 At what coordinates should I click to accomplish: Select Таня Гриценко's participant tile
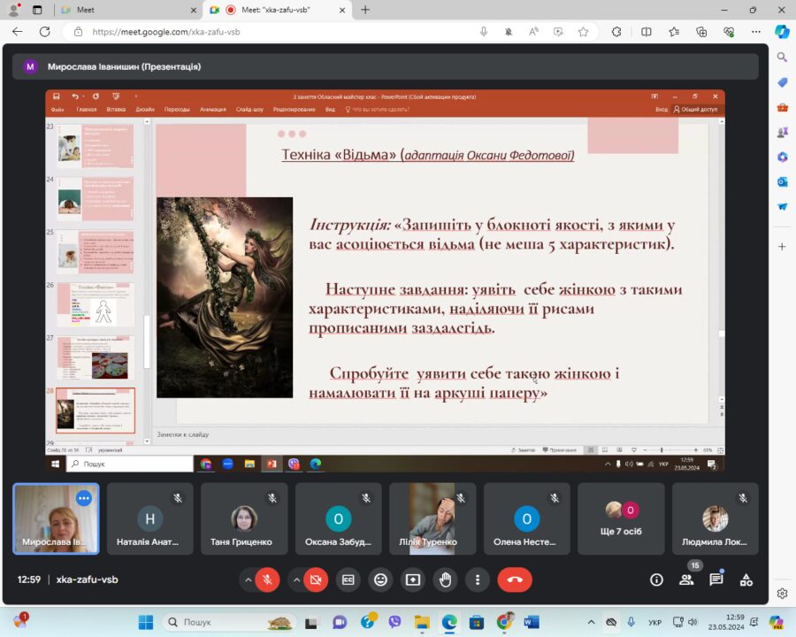click(x=244, y=518)
